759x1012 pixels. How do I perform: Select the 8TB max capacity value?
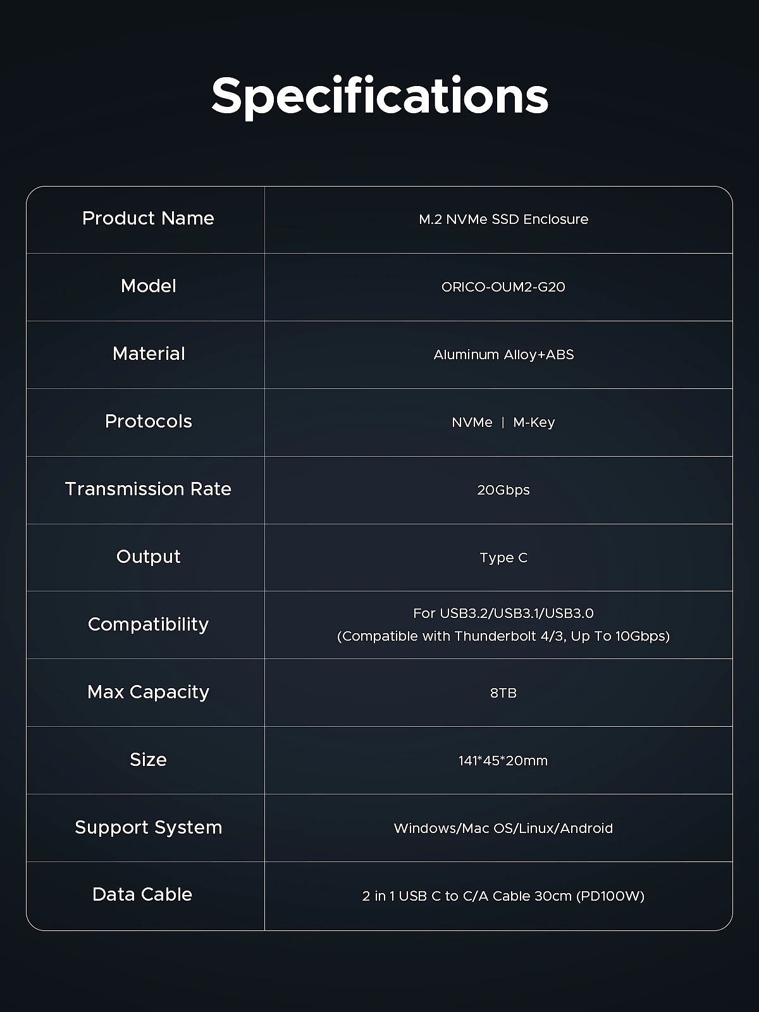(x=503, y=693)
